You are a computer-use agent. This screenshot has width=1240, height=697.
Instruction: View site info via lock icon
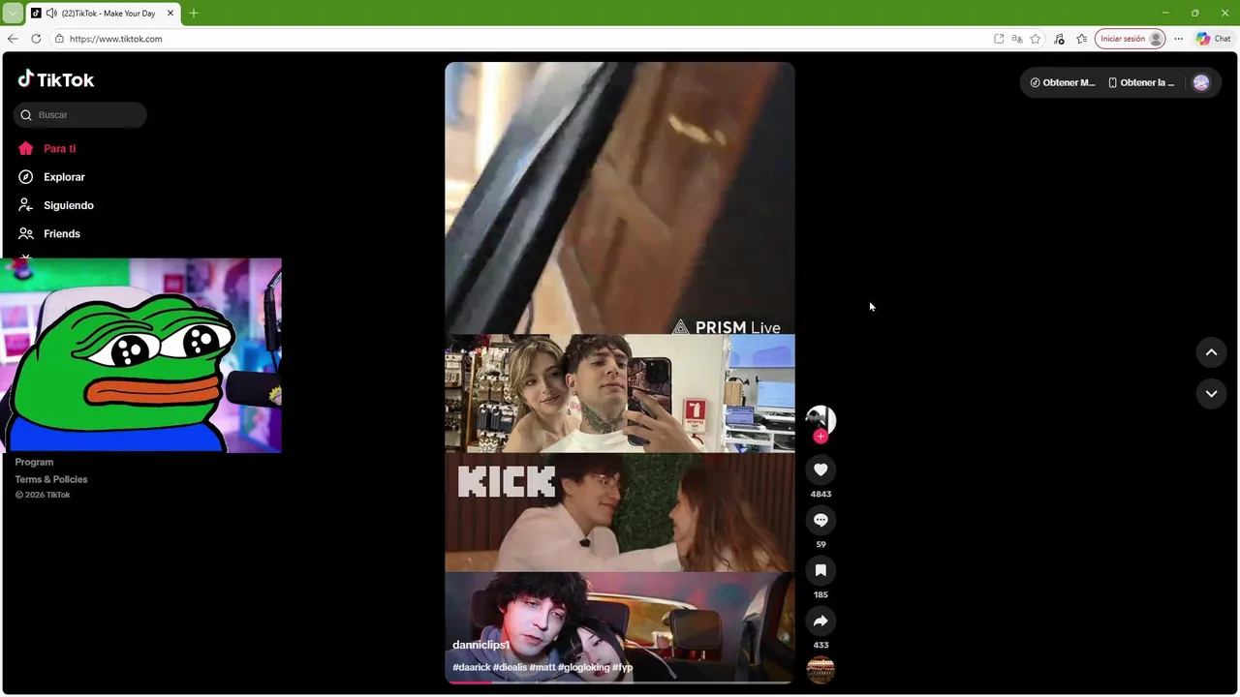click(x=59, y=39)
